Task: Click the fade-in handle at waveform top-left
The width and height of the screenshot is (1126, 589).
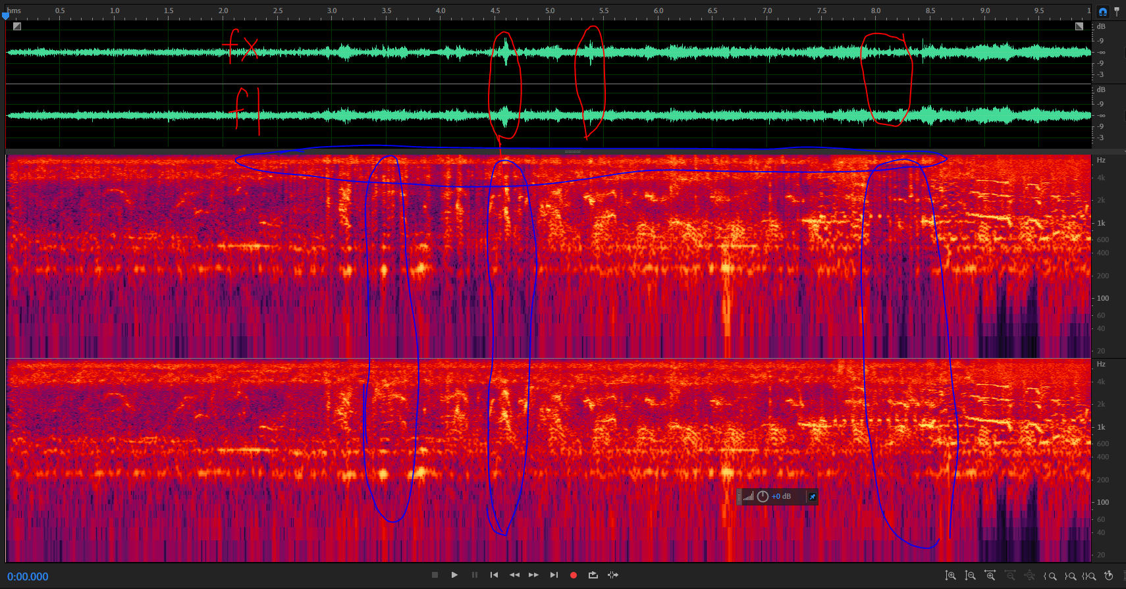Action: 17,26
